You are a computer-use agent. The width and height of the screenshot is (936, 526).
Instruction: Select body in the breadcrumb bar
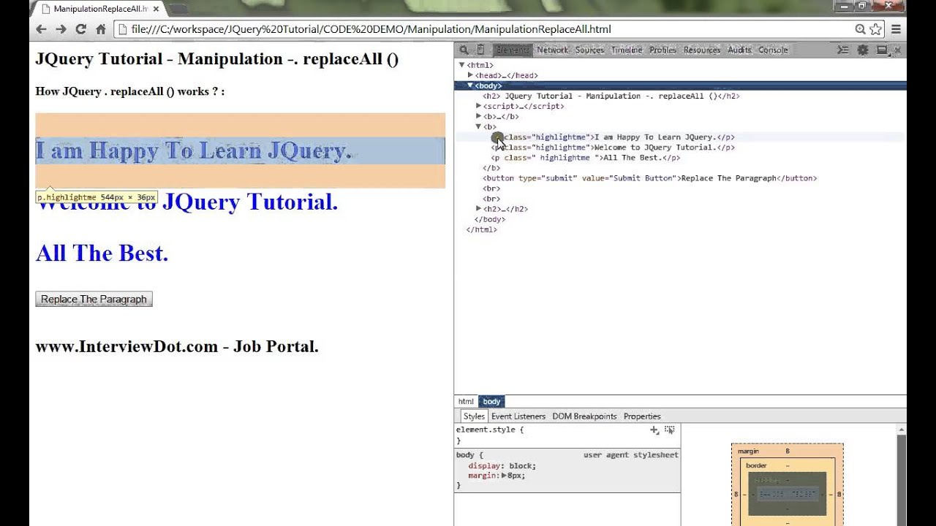coord(491,402)
